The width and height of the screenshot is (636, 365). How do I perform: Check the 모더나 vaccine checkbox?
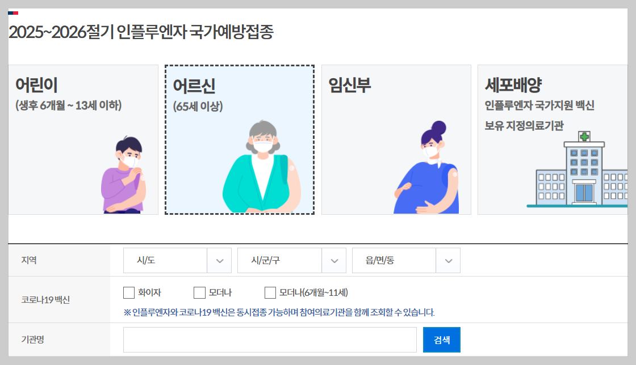point(199,292)
